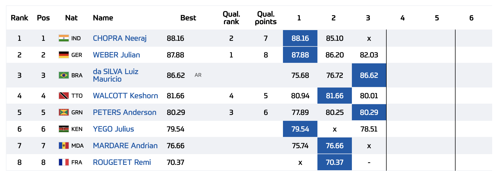
Task: Click the Moldova flag icon
Action: point(64,146)
